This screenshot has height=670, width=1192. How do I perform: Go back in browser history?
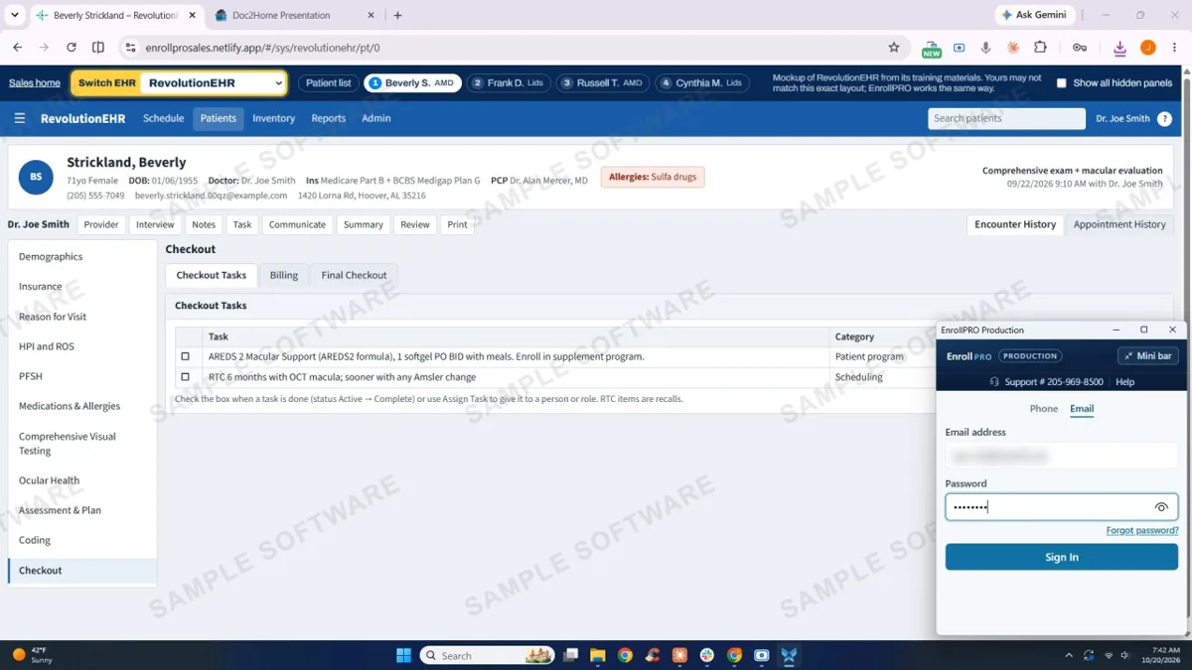(18, 47)
